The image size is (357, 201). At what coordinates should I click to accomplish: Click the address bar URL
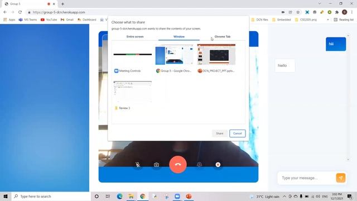[x=59, y=12]
